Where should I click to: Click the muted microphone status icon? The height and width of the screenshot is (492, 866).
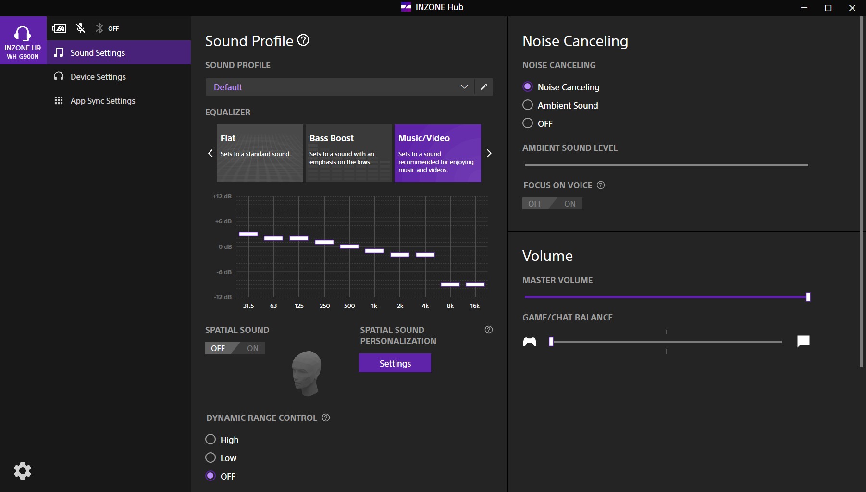(80, 28)
